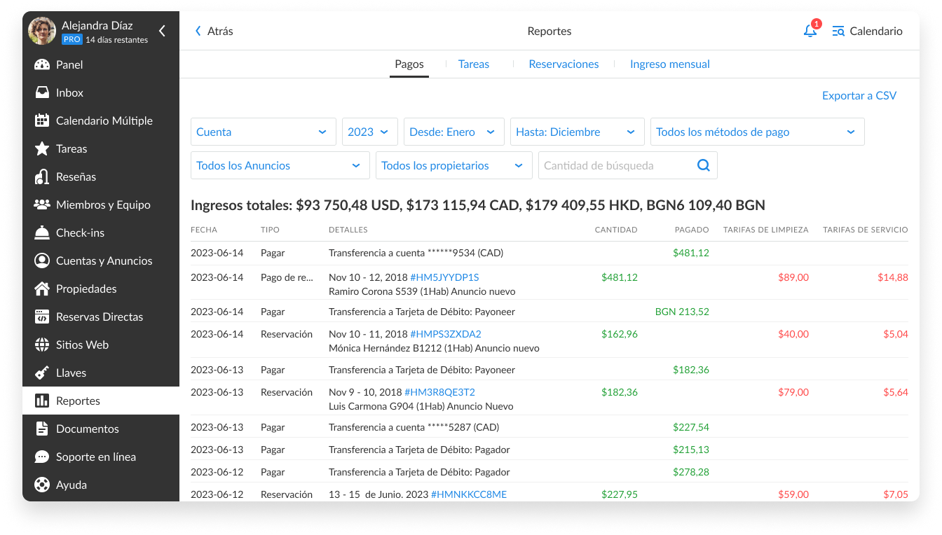Click Exportar a CSV link
This screenshot has height=535, width=942.
859,95
